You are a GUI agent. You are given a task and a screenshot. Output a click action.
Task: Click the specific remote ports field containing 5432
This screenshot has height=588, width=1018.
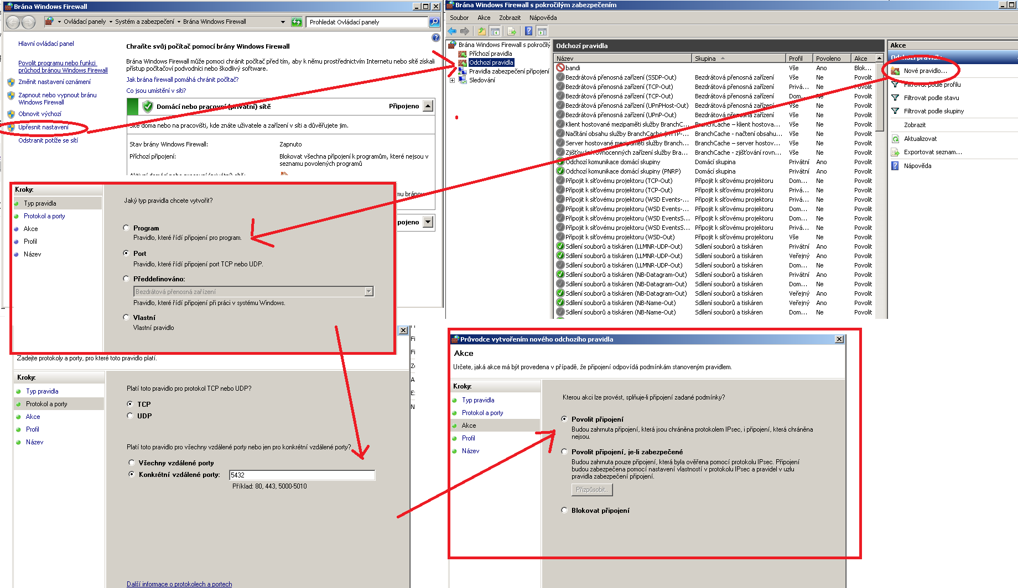coord(303,475)
